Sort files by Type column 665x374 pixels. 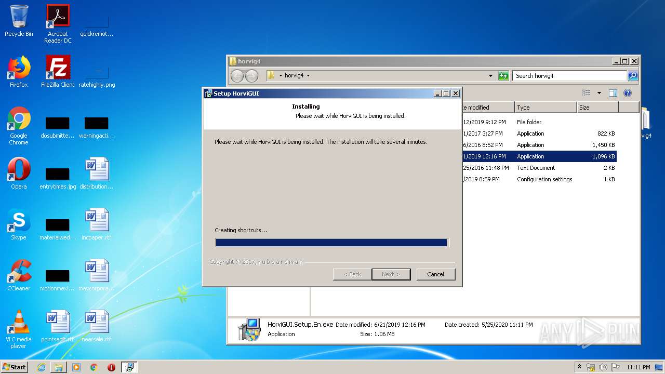coord(546,108)
